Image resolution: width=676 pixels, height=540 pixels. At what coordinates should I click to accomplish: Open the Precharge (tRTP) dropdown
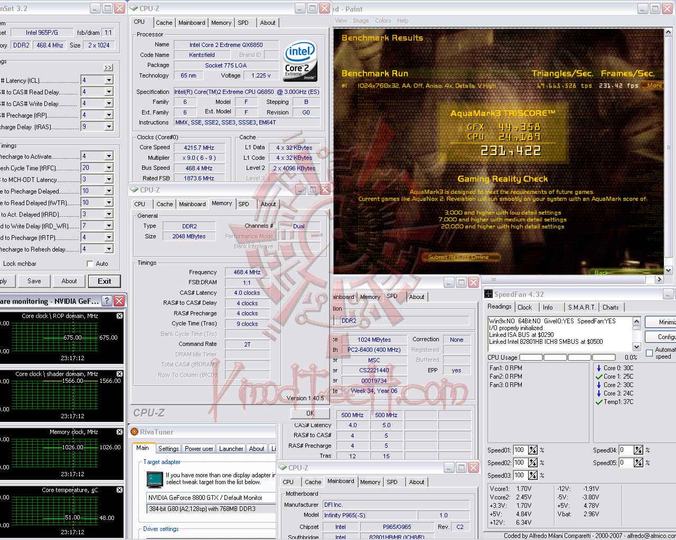pyautogui.click(x=109, y=237)
